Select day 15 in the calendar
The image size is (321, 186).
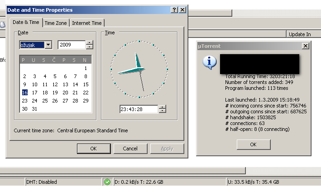(x=86, y=84)
